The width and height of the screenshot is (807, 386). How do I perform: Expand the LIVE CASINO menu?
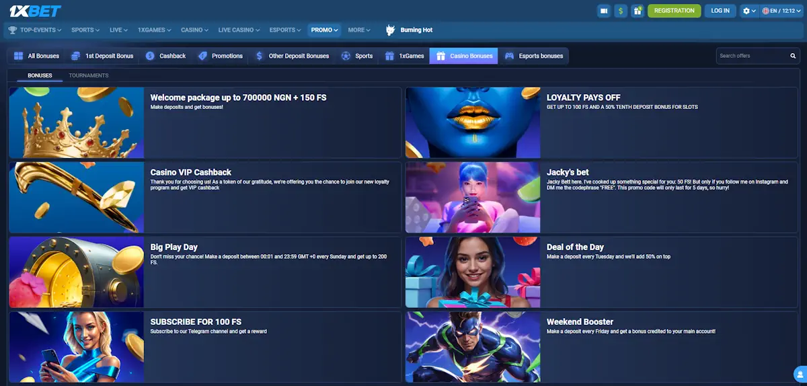239,30
